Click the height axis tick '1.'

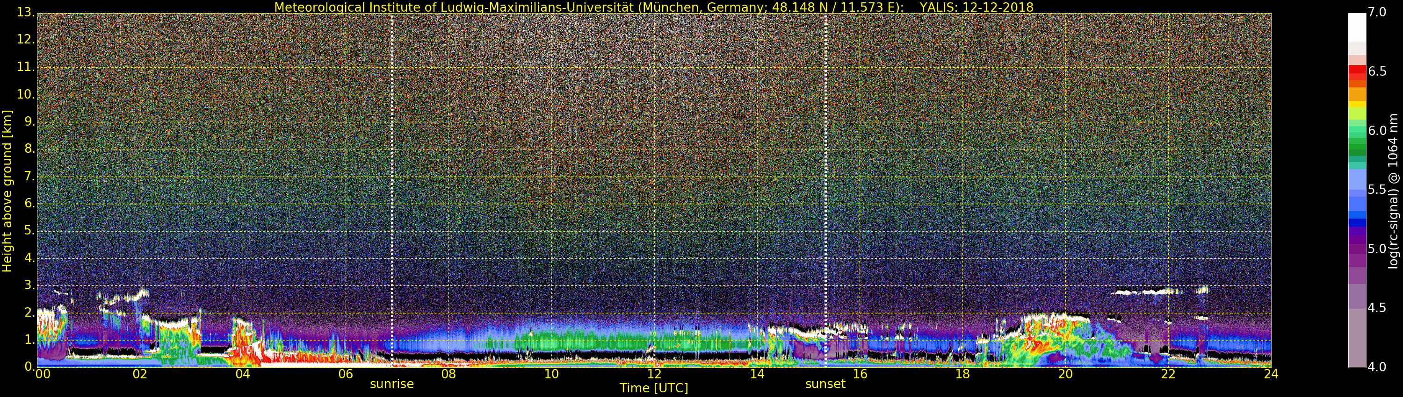[29, 340]
